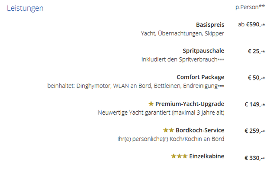Click the € 50 Comfort Package price
Image resolution: width=270 pixels, height=169 pixels.
click(257, 78)
